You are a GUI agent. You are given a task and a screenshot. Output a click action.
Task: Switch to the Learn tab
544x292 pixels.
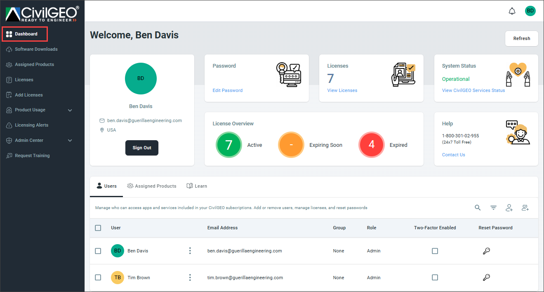[197, 186]
